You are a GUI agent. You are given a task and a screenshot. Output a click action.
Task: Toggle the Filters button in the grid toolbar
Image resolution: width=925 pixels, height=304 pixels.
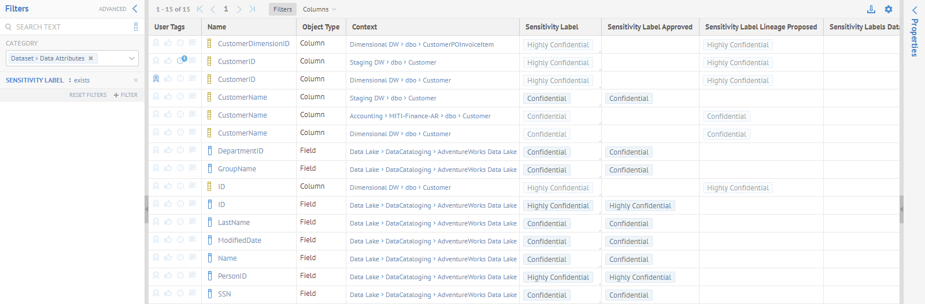[x=283, y=9]
